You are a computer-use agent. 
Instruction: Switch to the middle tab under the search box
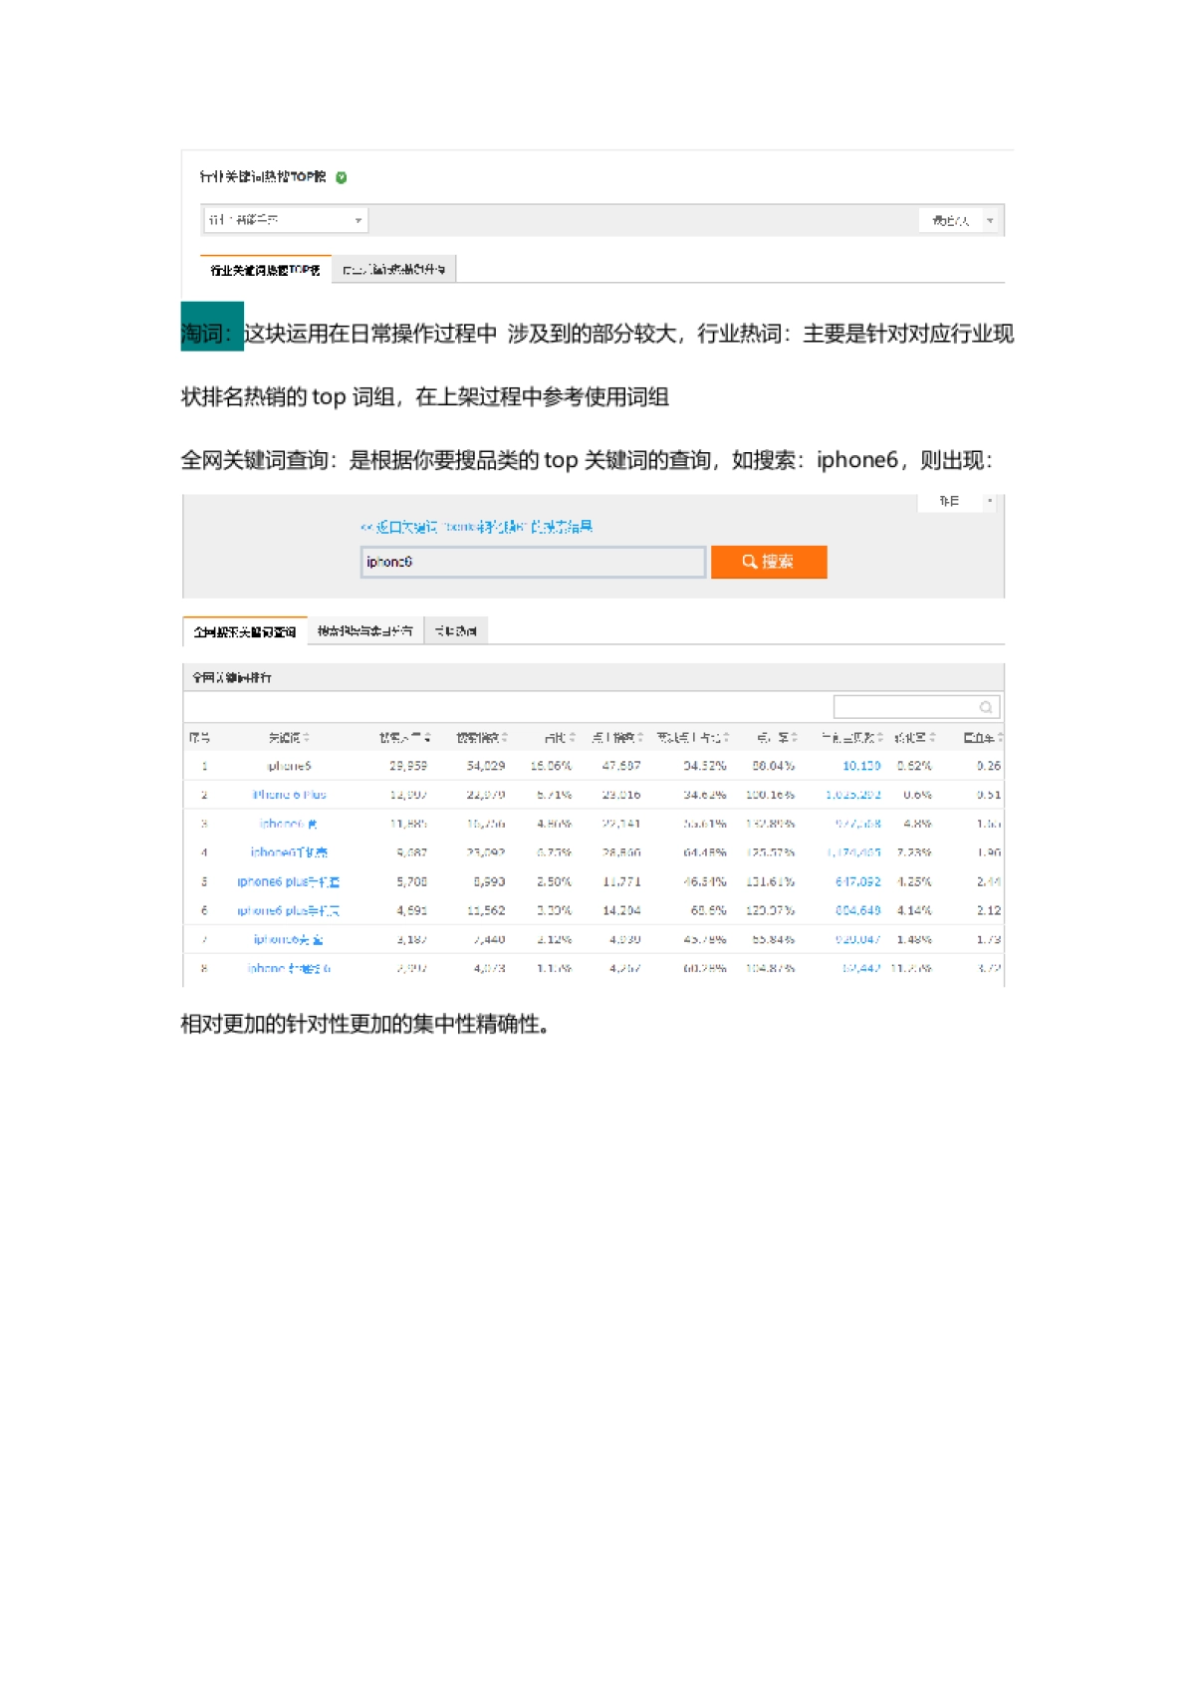(365, 631)
